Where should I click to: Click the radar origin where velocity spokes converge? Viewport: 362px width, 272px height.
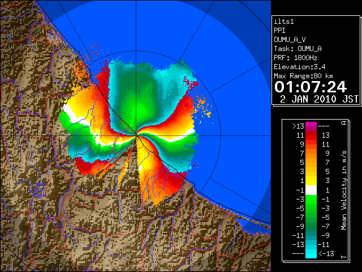click(x=136, y=135)
